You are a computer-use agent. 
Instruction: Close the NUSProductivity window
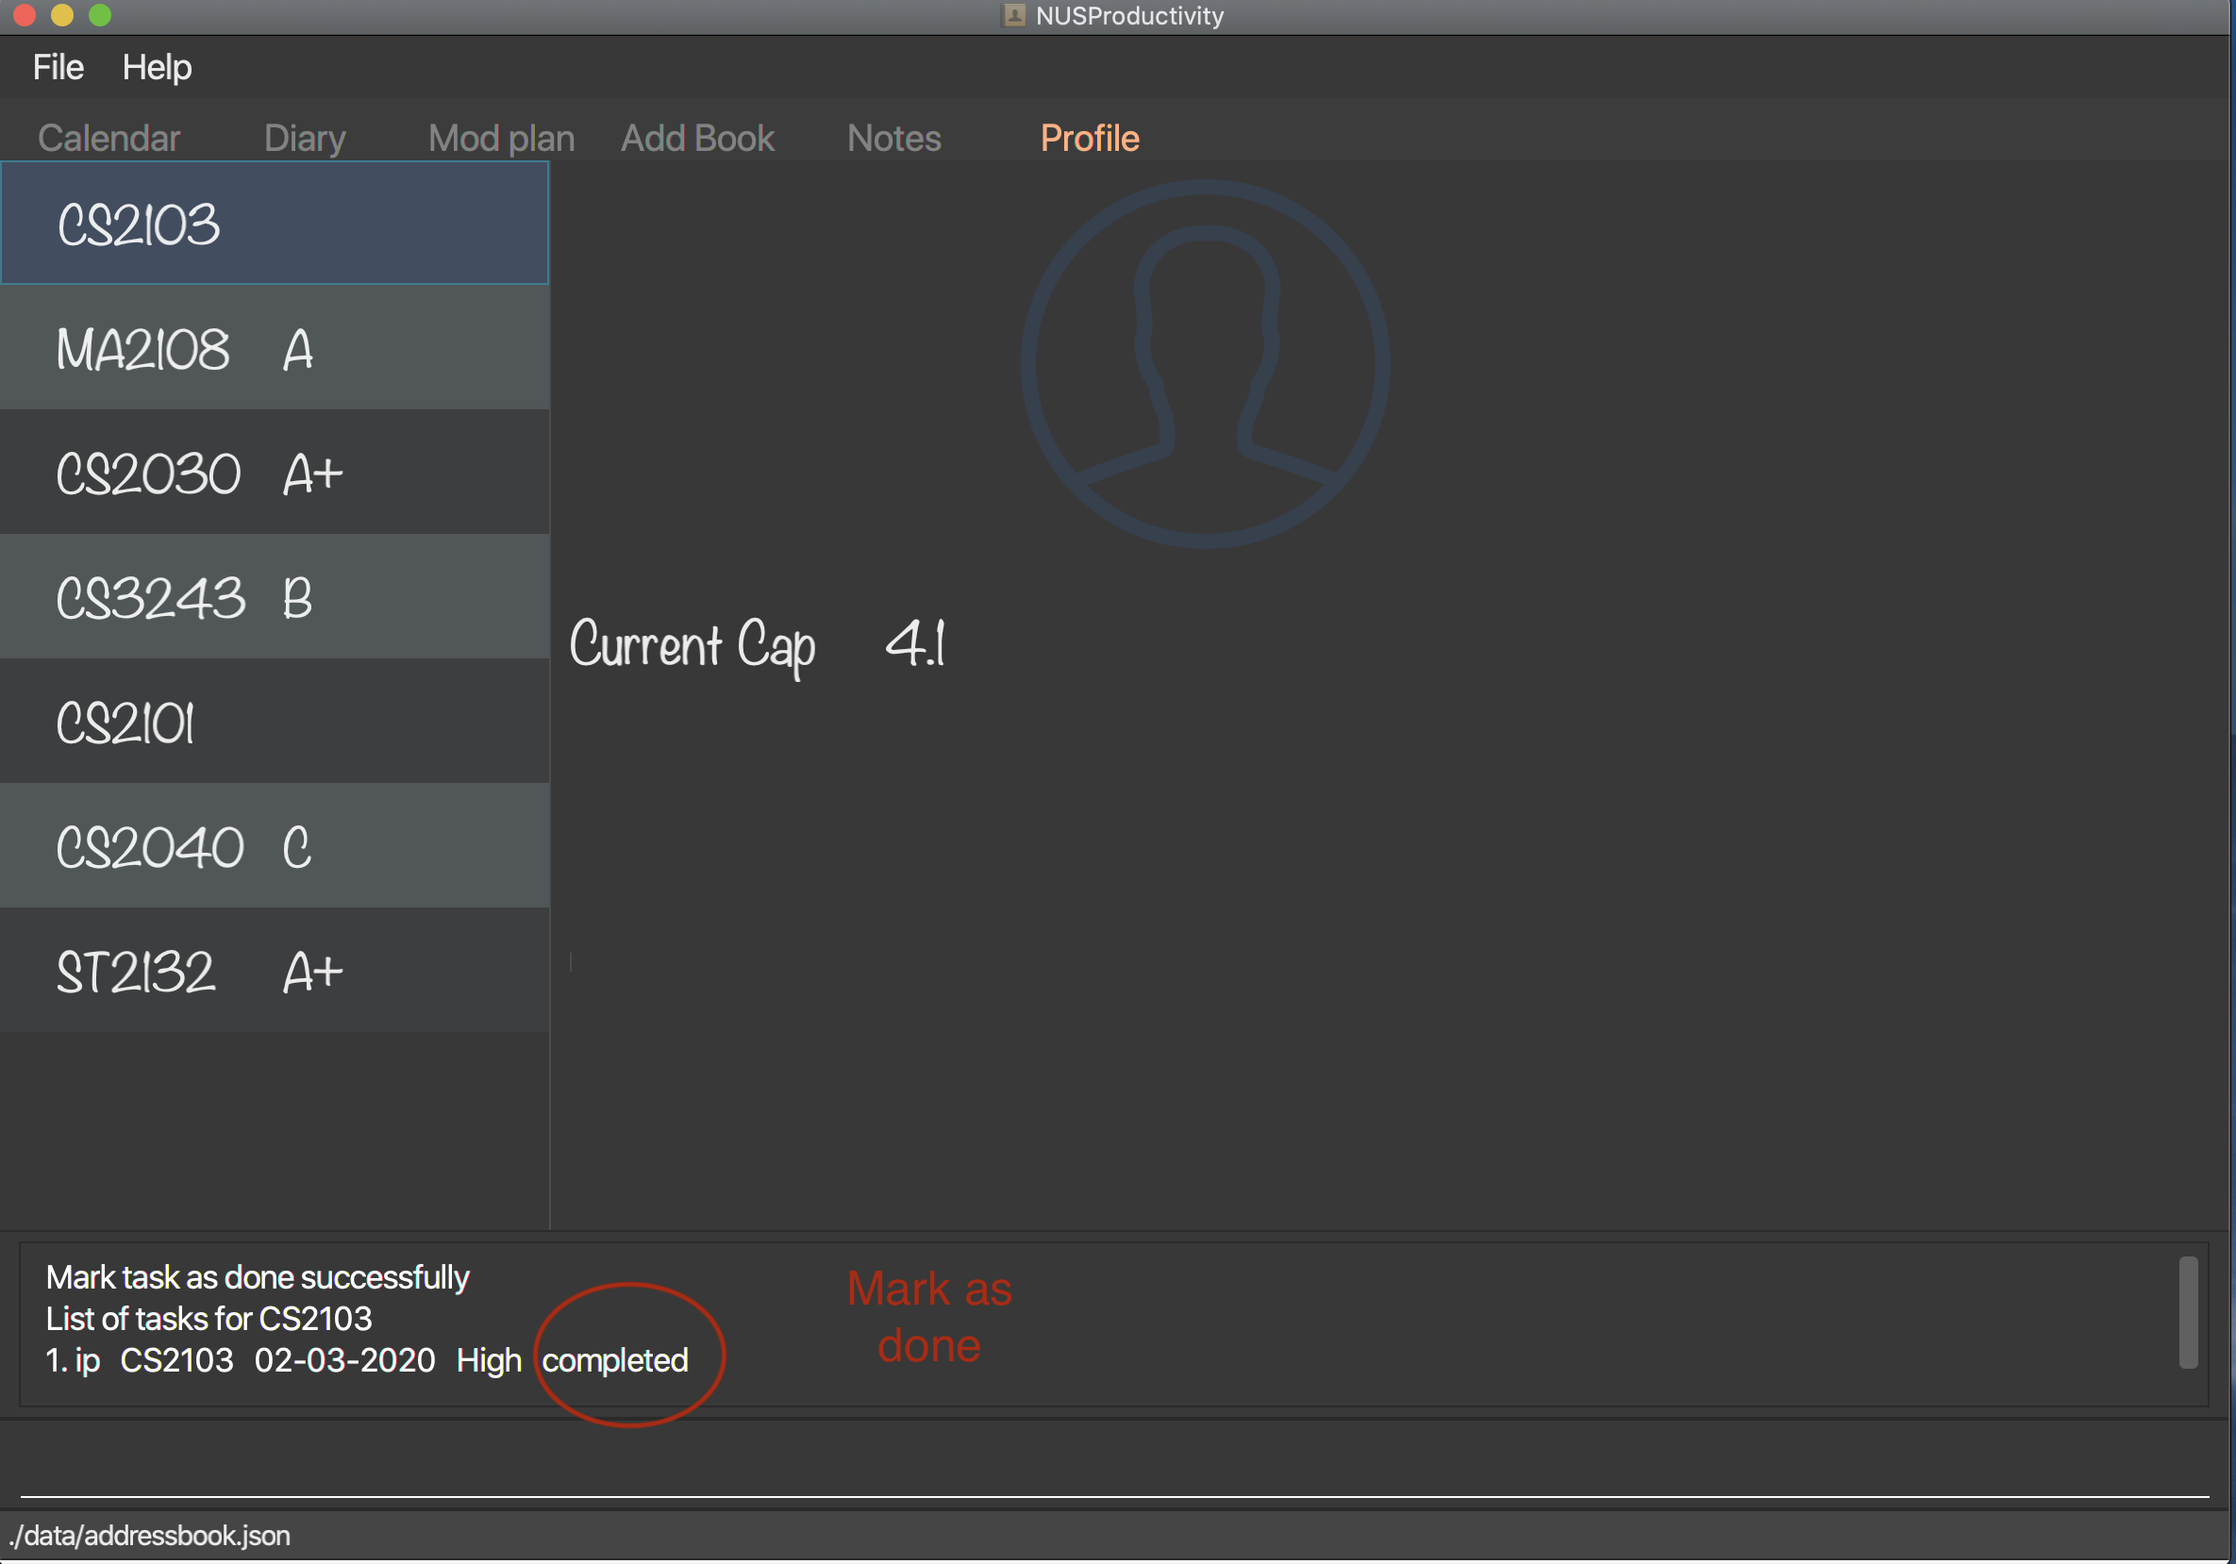click(25, 14)
